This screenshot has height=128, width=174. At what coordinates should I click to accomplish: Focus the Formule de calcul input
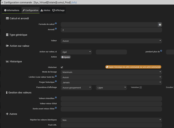tap(109, 25)
